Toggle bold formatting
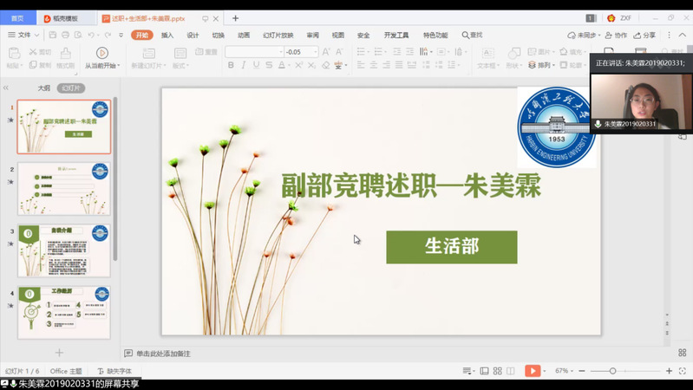Screen dimensions: 693x390 point(231,65)
